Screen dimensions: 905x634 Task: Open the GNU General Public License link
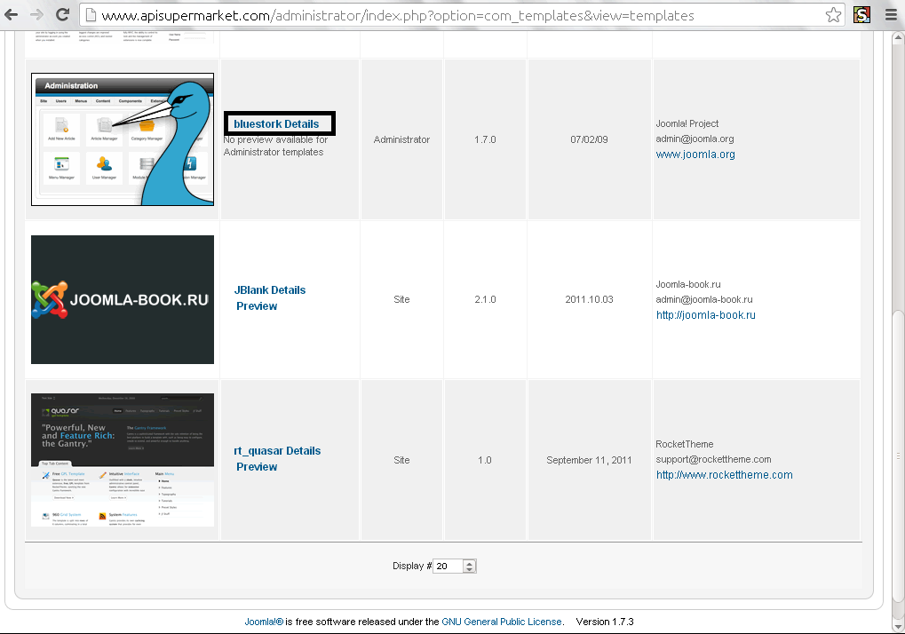tap(502, 622)
